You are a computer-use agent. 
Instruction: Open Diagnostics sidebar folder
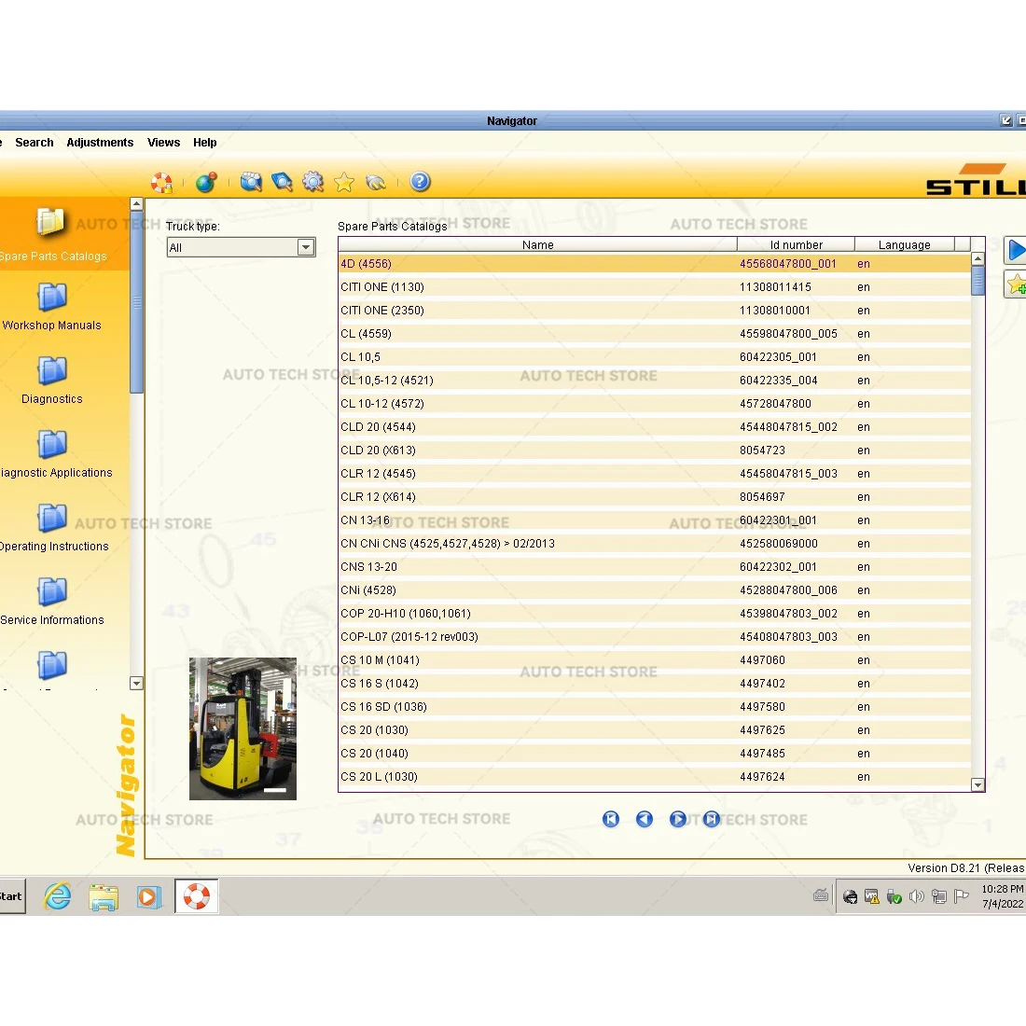(x=51, y=380)
